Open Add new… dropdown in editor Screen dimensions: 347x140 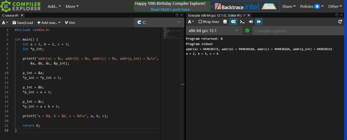pos(49,23)
